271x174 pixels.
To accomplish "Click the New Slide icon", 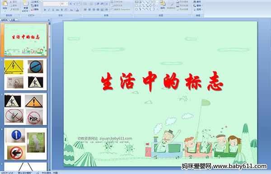I will point(26,6).
